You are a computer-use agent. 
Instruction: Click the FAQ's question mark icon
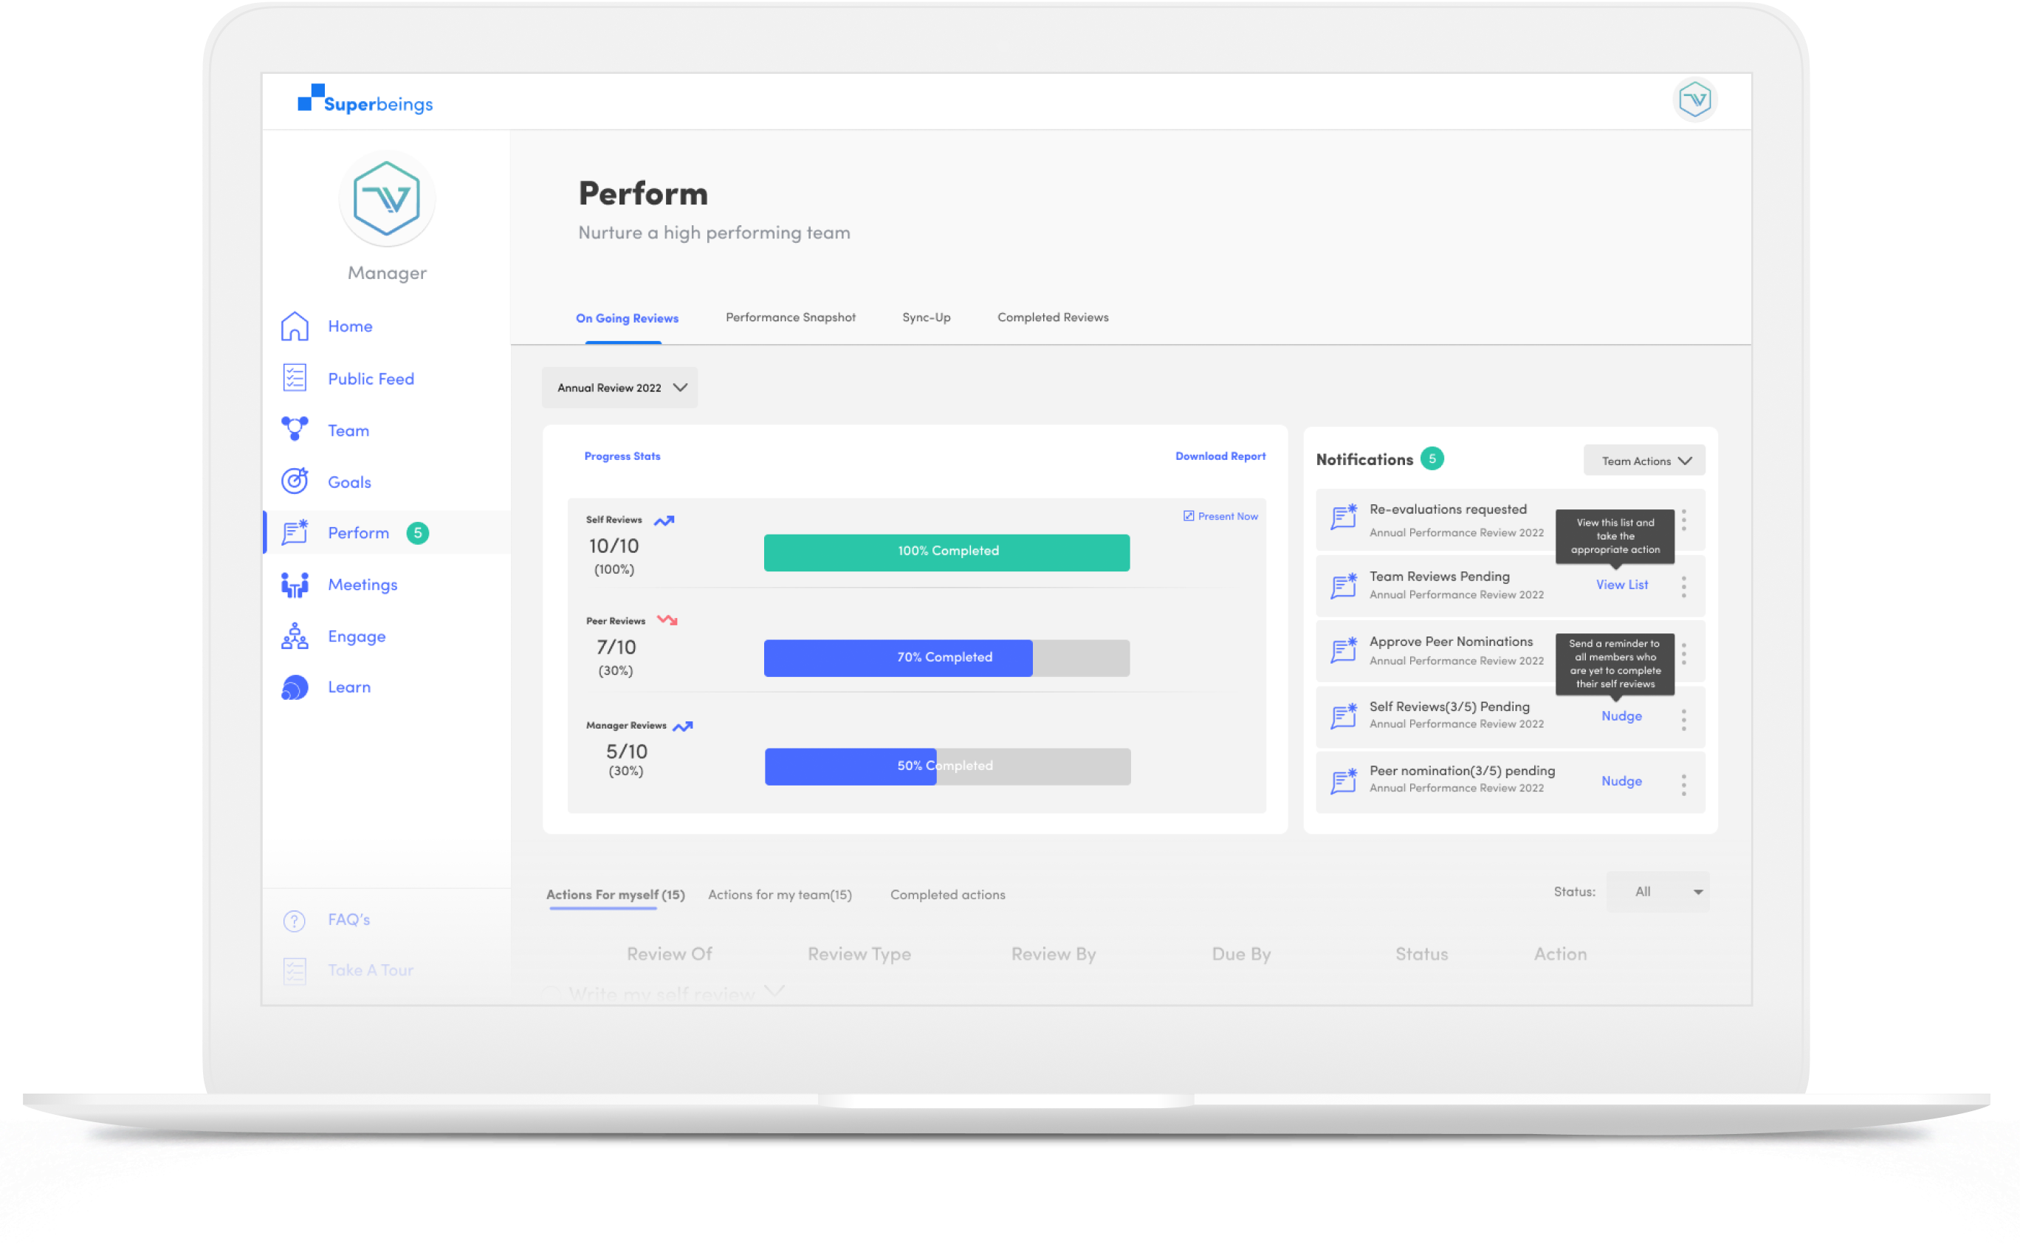pyautogui.click(x=295, y=921)
